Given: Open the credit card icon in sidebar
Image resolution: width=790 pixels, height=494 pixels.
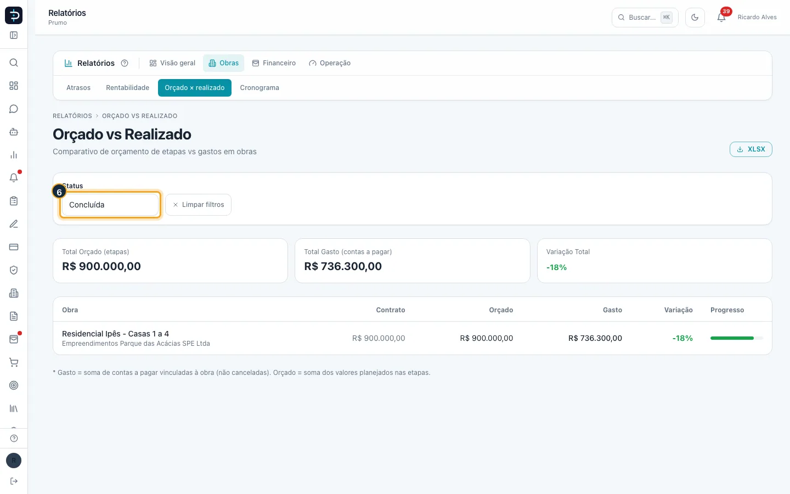Looking at the screenshot, I should click(14, 247).
